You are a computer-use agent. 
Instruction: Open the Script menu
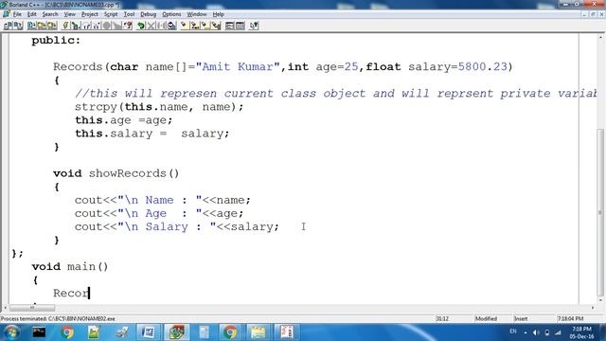click(x=111, y=14)
